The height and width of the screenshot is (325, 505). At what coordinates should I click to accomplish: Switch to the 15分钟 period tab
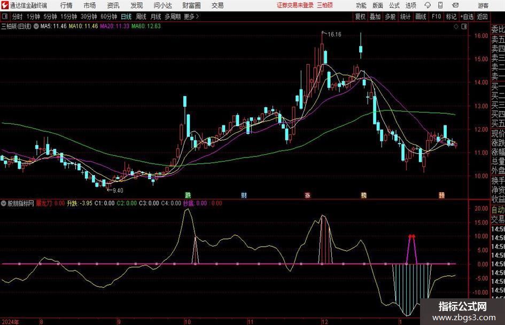(x=69, y=17)
